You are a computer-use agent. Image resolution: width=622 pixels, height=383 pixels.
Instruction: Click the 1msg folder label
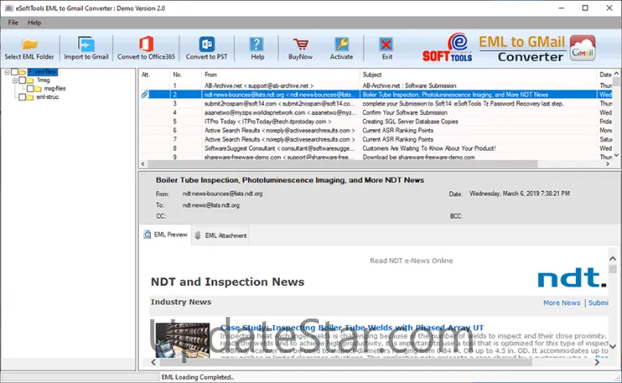point(43,80)
